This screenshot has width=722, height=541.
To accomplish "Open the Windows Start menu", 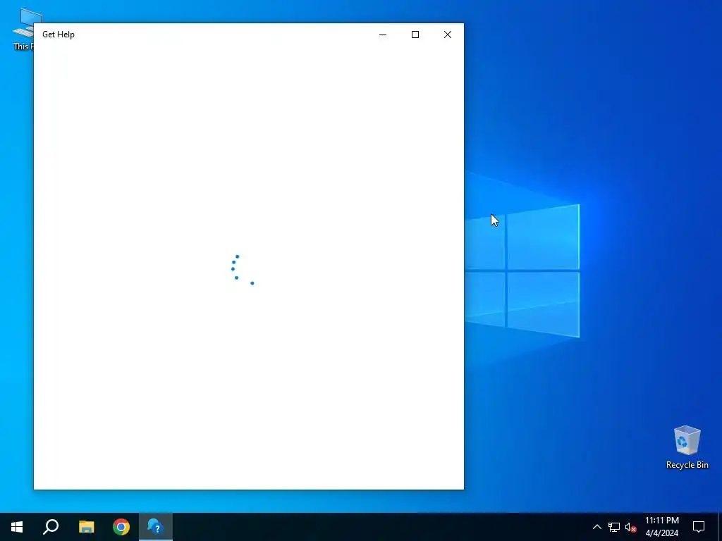I will 17,527.
